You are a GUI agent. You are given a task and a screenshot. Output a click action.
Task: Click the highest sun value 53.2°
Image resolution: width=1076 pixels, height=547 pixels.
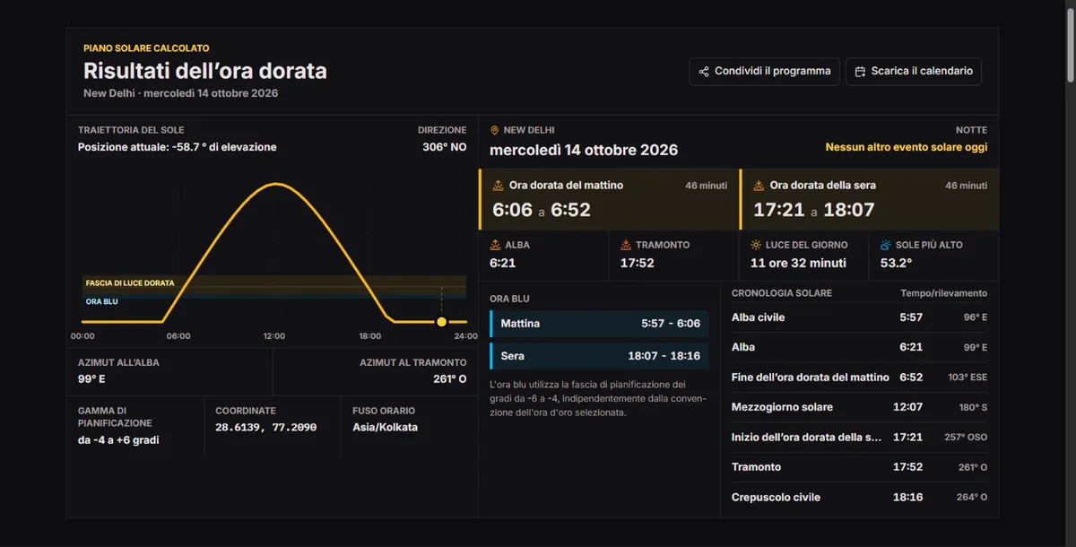coord(896,264)
